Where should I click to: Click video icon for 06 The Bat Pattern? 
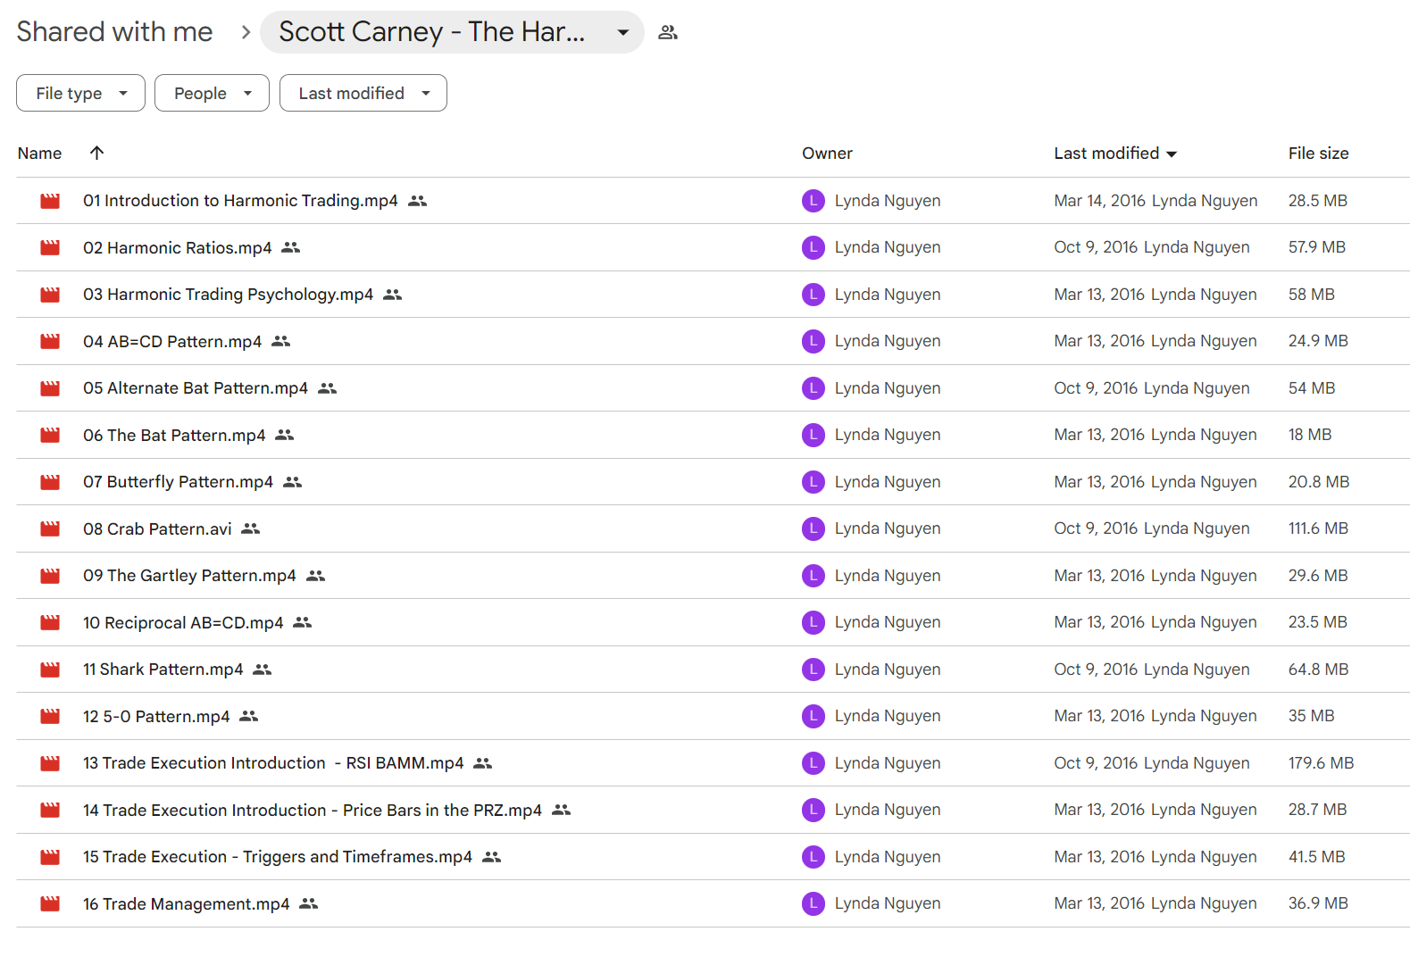click(50, 435)
